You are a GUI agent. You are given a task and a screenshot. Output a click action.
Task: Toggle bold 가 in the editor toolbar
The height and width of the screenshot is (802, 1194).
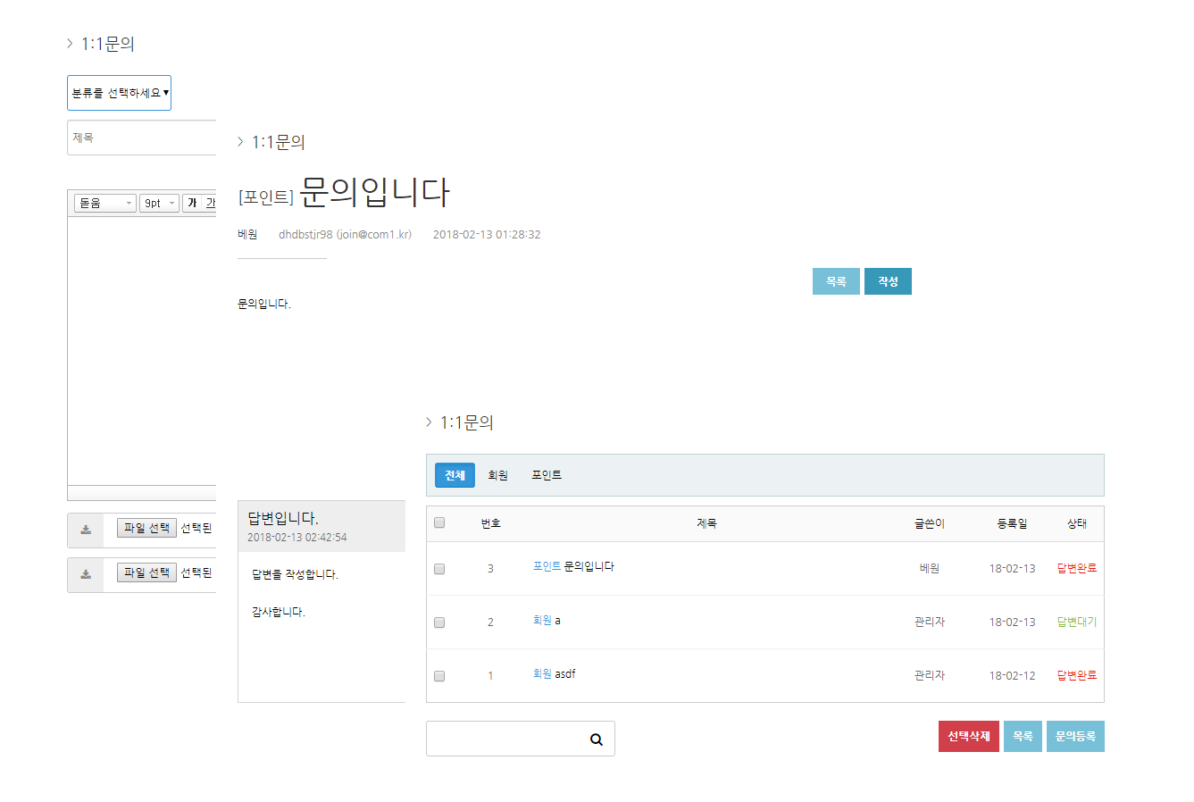point(192,204)
